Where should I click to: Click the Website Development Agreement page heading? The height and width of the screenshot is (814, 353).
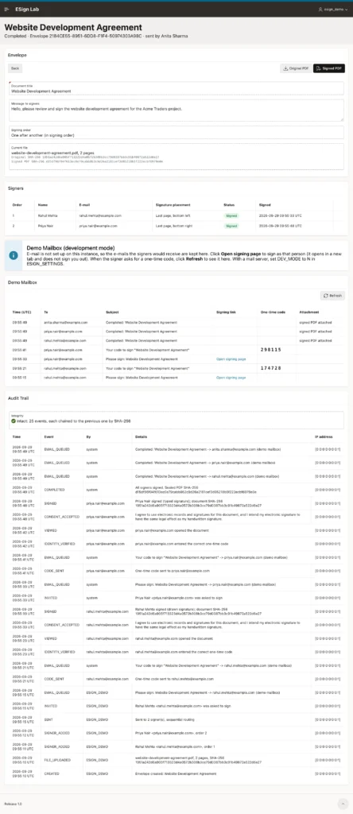click(x=73, y=27)
